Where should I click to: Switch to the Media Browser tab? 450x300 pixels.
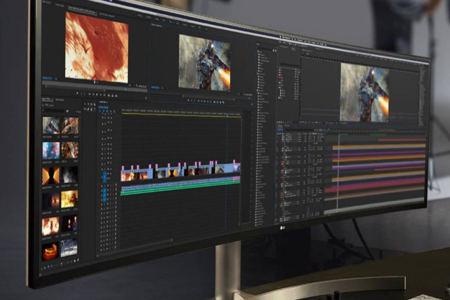tap(60, 100)
